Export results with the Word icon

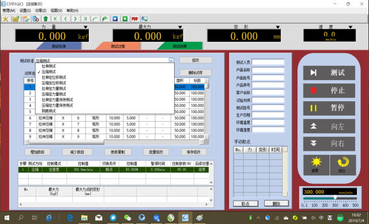pos(115,19)
